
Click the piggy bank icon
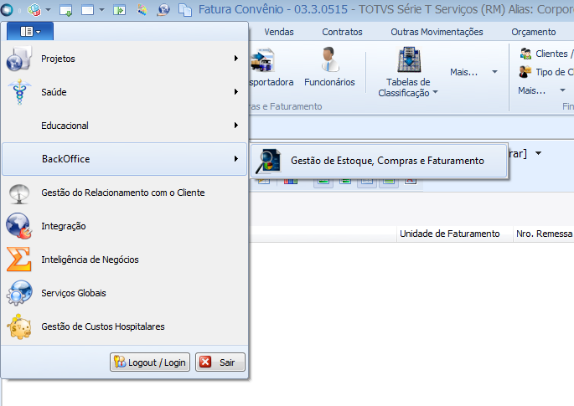click(19, 326)
